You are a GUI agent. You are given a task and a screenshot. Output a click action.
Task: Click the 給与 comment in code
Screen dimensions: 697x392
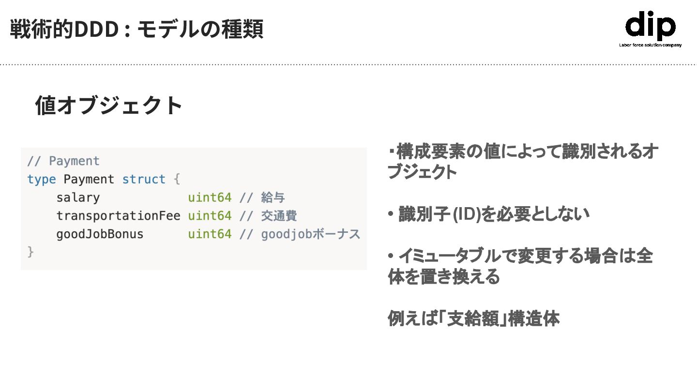(x=273, y=197)
